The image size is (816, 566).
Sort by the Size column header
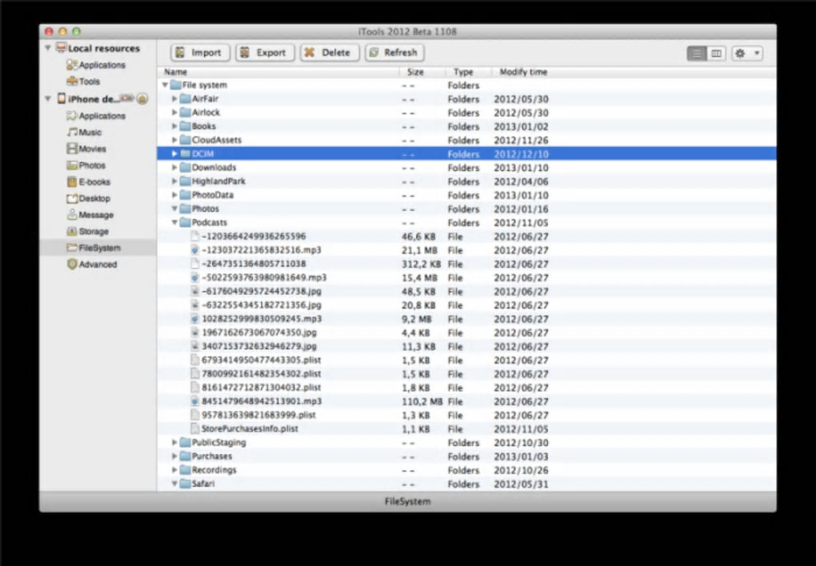[422, 72]
